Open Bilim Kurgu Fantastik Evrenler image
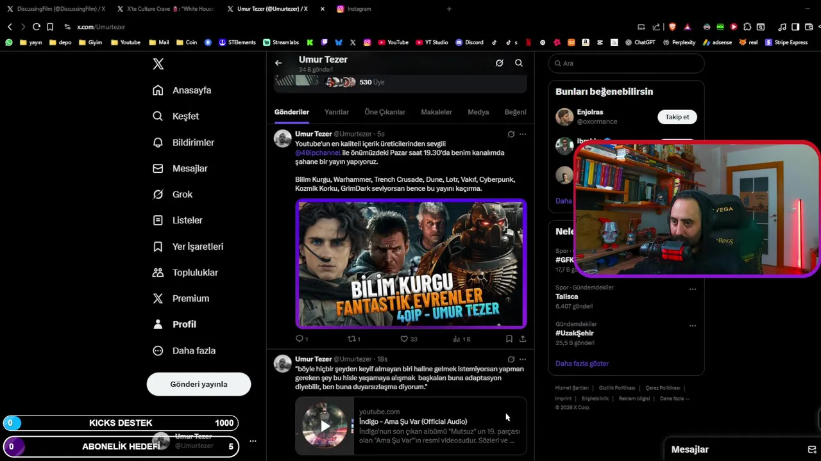821x461 pixels. [411, 264]
